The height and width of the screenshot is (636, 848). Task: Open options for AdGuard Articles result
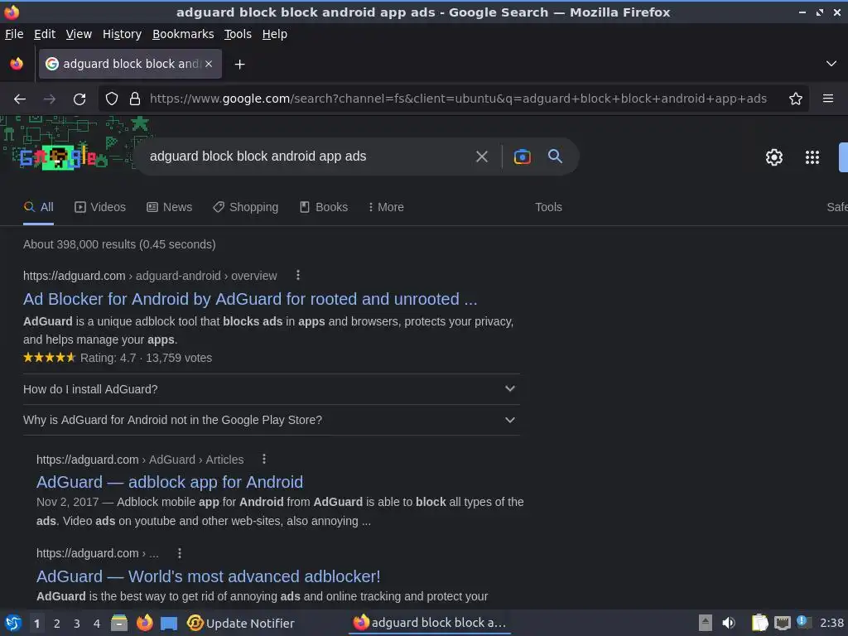pyautogui.click(x=264, y=459)
